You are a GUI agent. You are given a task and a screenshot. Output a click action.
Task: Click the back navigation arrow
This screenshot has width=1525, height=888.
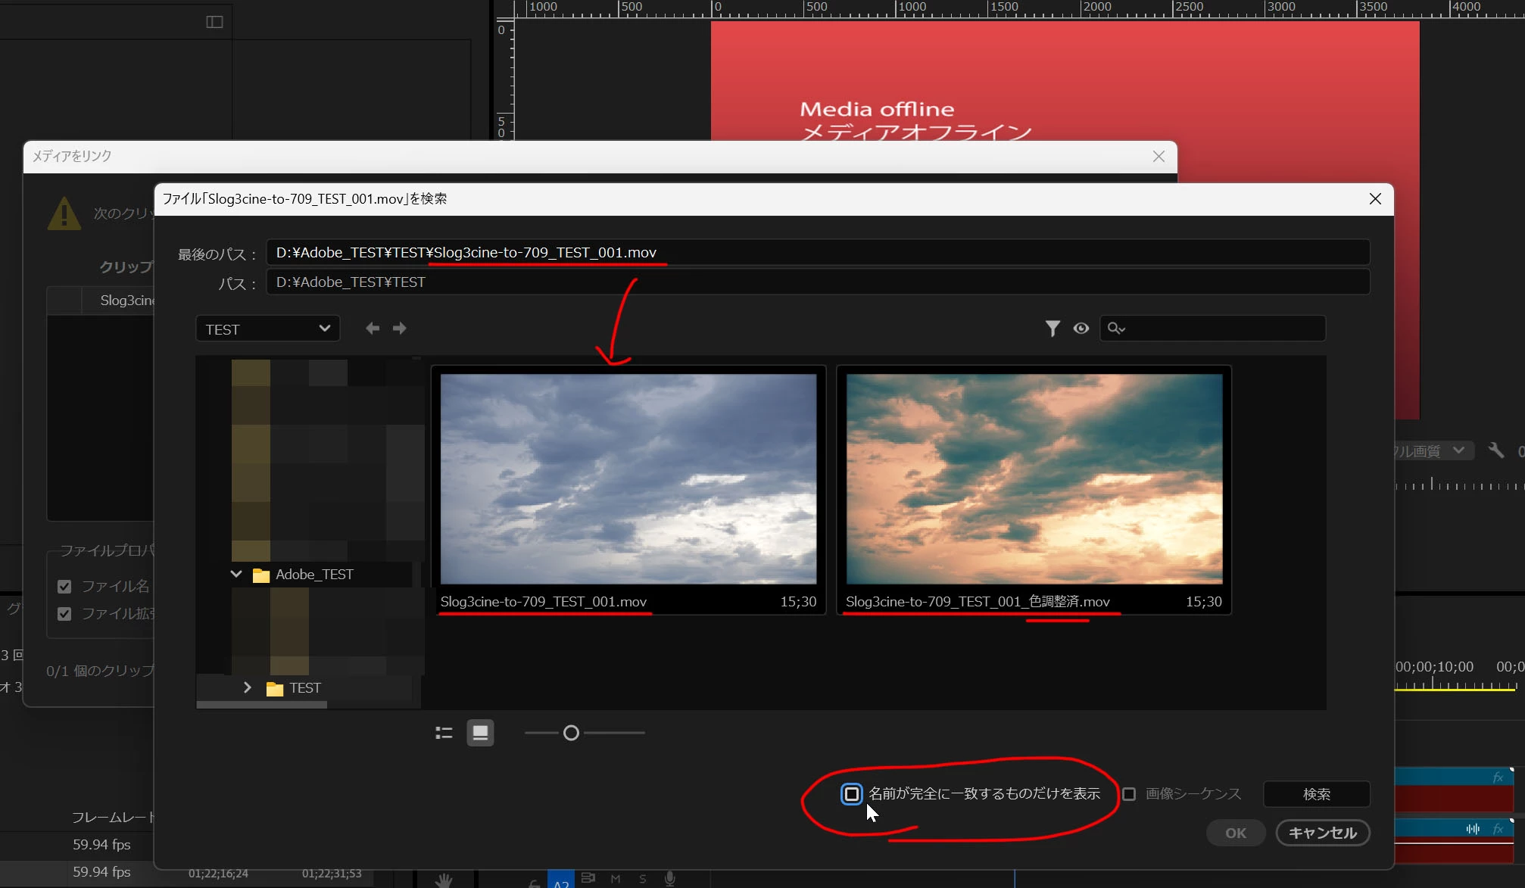pos(372,328)
